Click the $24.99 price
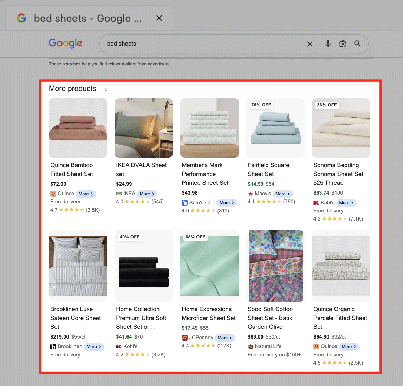This screenshot has width=403, height=386. pos(124,184)
